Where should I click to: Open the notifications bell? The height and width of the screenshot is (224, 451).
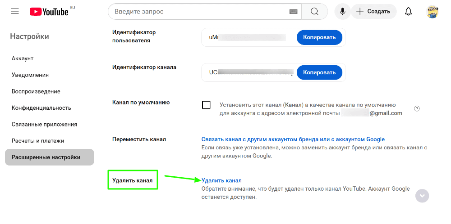(408, 12)
